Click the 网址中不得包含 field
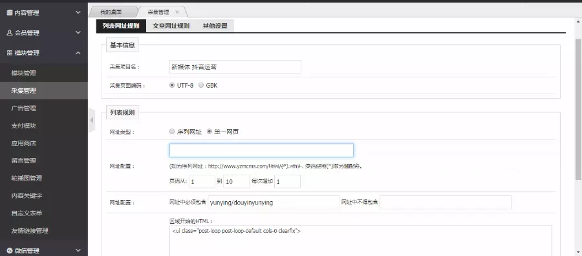 point(446,202)
